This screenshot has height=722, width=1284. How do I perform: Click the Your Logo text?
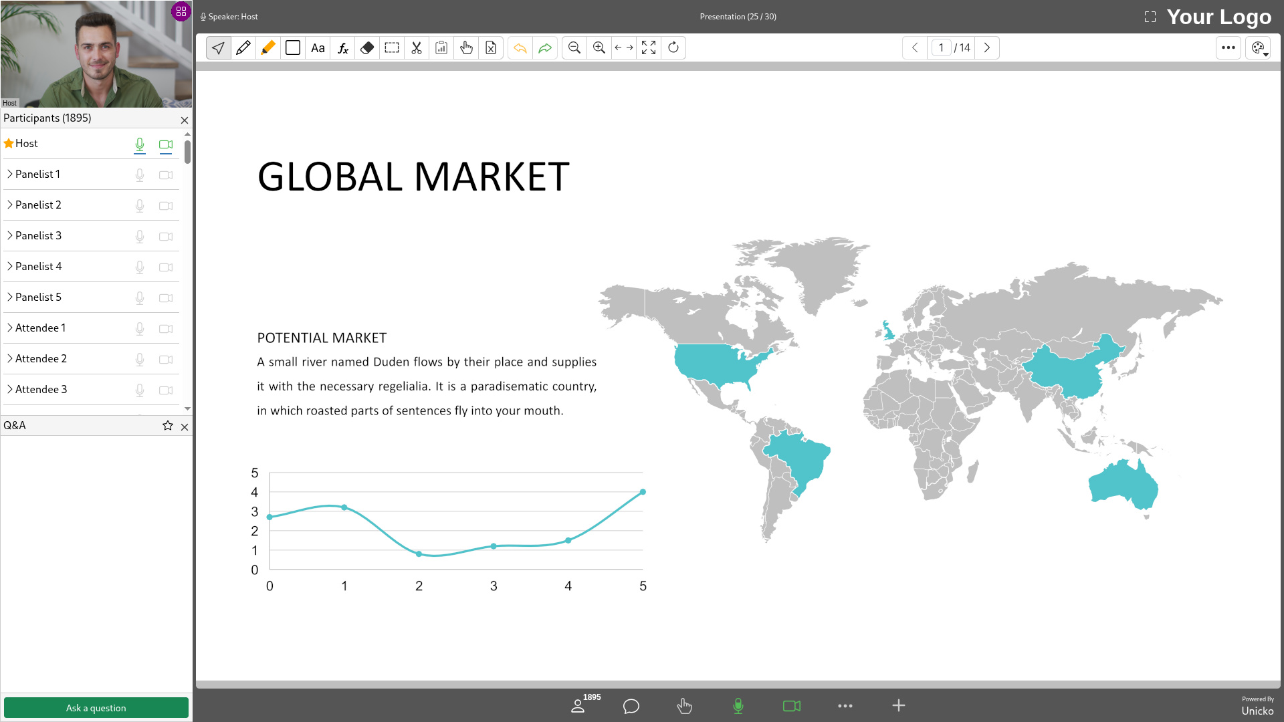pos(1219,17)
